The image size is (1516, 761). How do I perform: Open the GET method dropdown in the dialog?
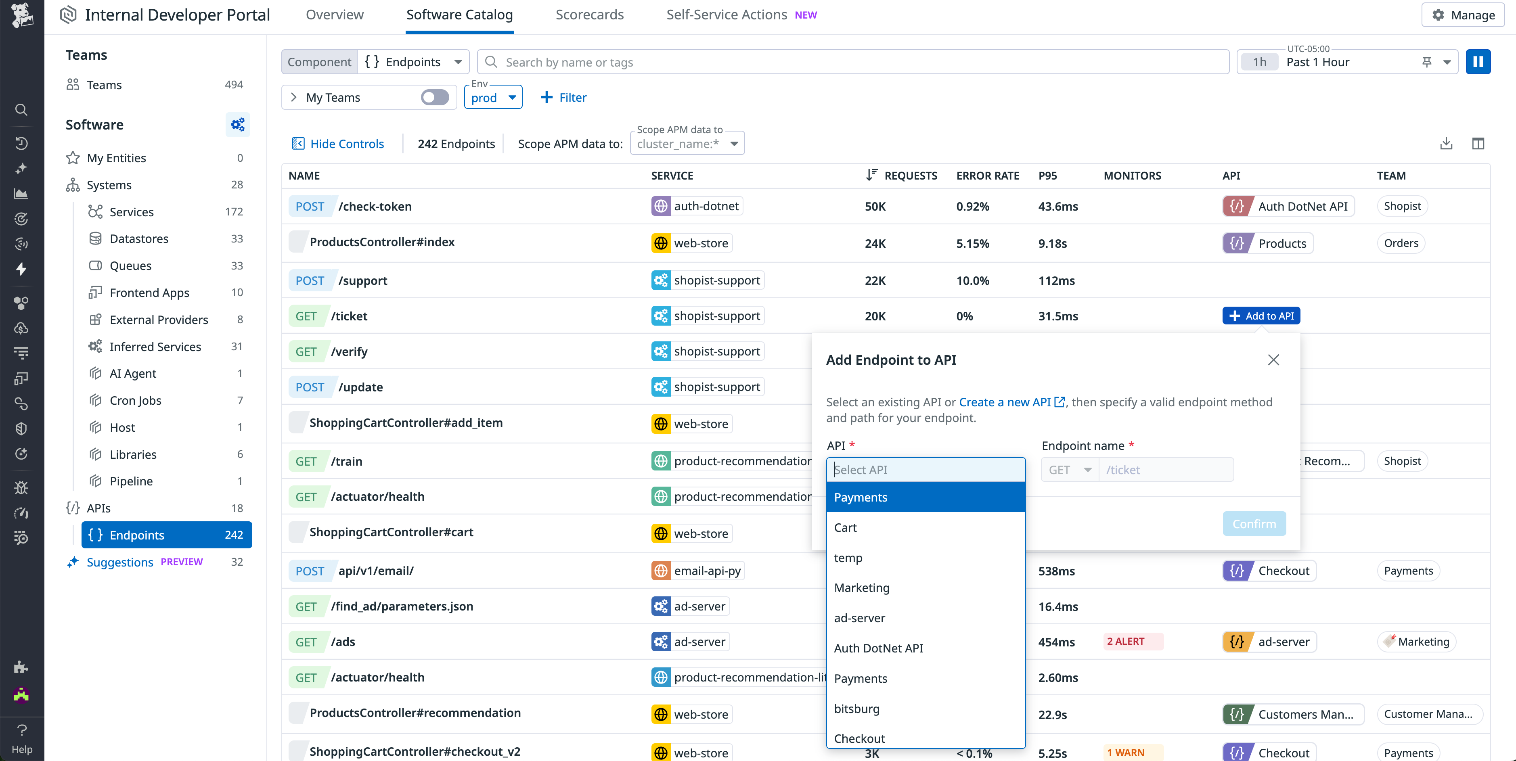tap(1070, 469)
